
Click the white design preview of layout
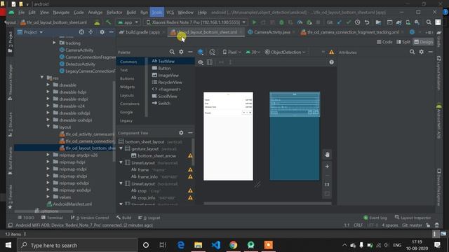228,136
